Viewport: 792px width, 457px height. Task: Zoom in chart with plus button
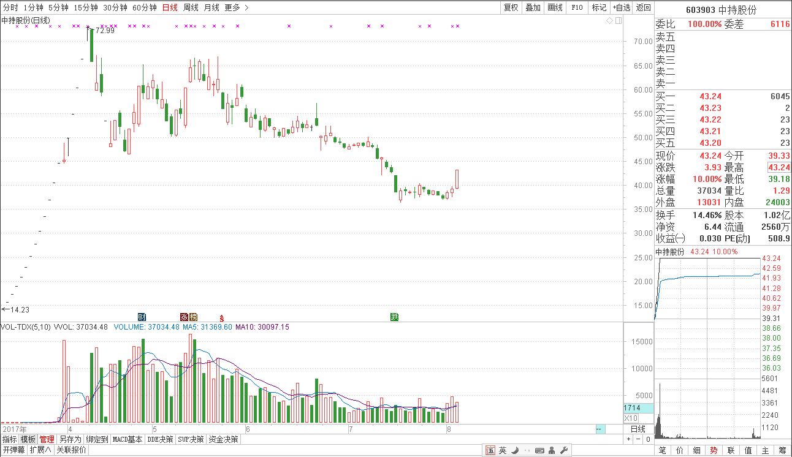click(628, 439)
